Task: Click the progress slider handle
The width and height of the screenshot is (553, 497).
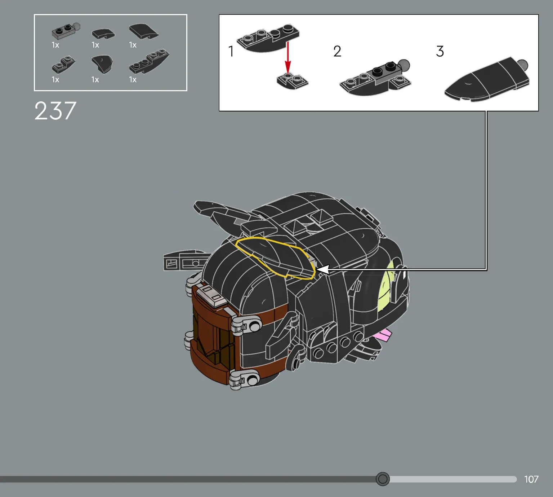Action: (382, 479)
